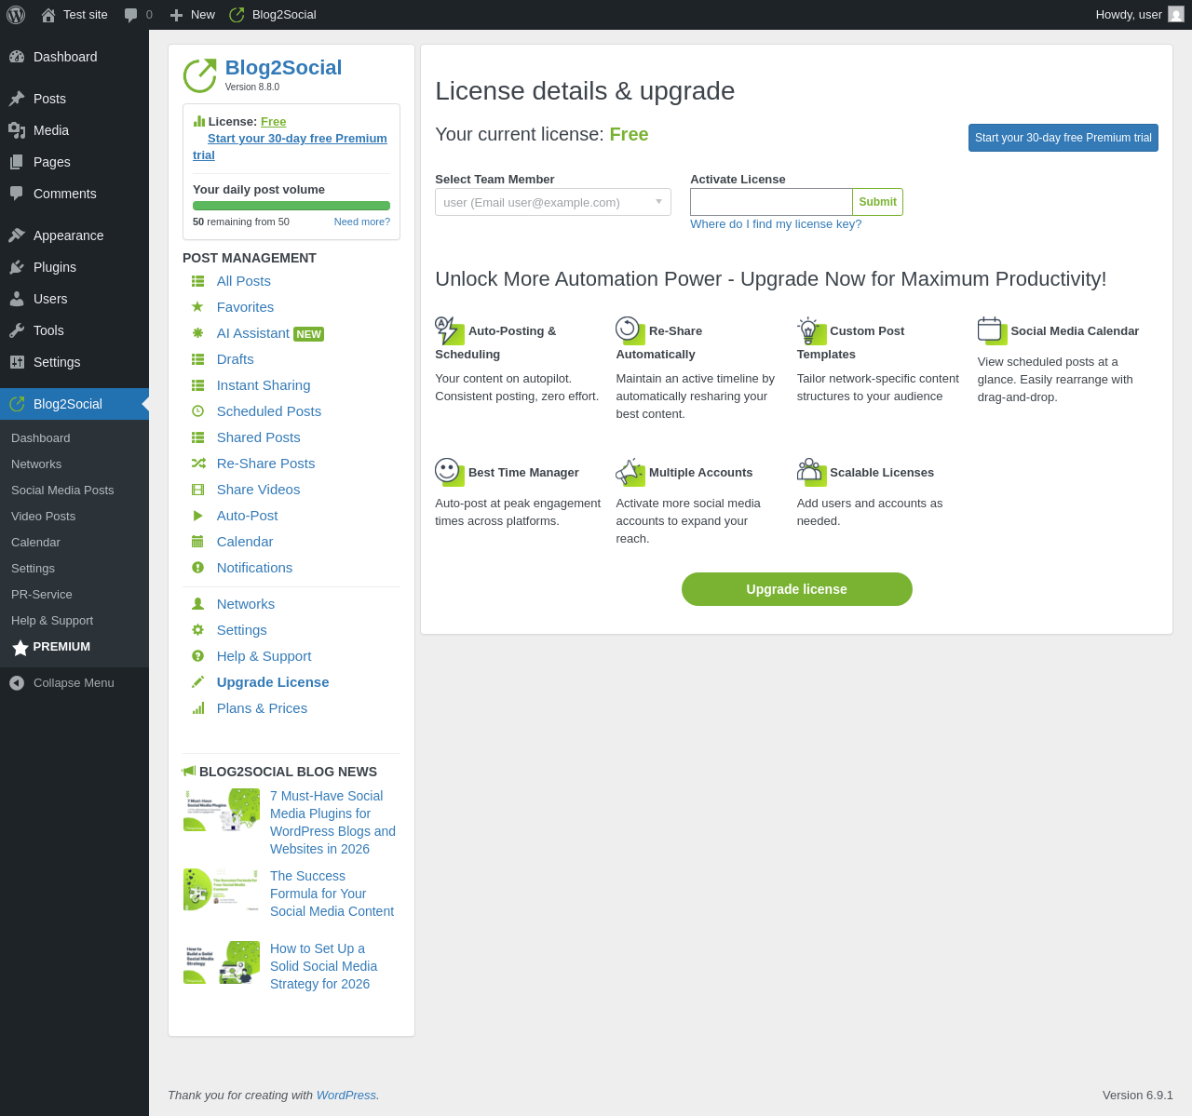Click the Social Media Calendar feature icon
1192x1116 pixels.
click(x=992, y=330)
